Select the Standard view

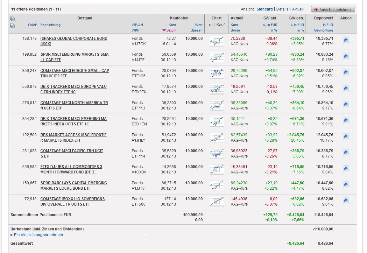tap(265, 9)
